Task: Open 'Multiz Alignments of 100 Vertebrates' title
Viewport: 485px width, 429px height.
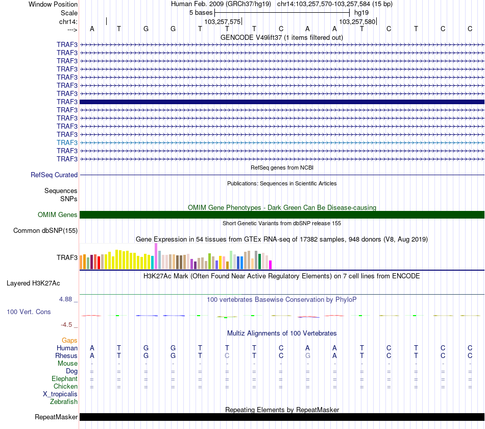Action: [282, 333]
